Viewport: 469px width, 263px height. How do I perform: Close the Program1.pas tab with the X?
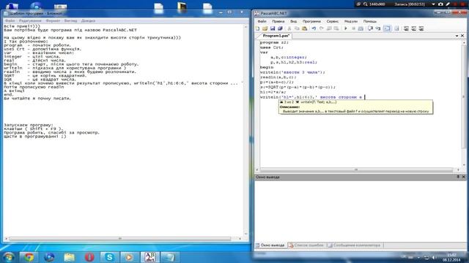click(462, 36)
